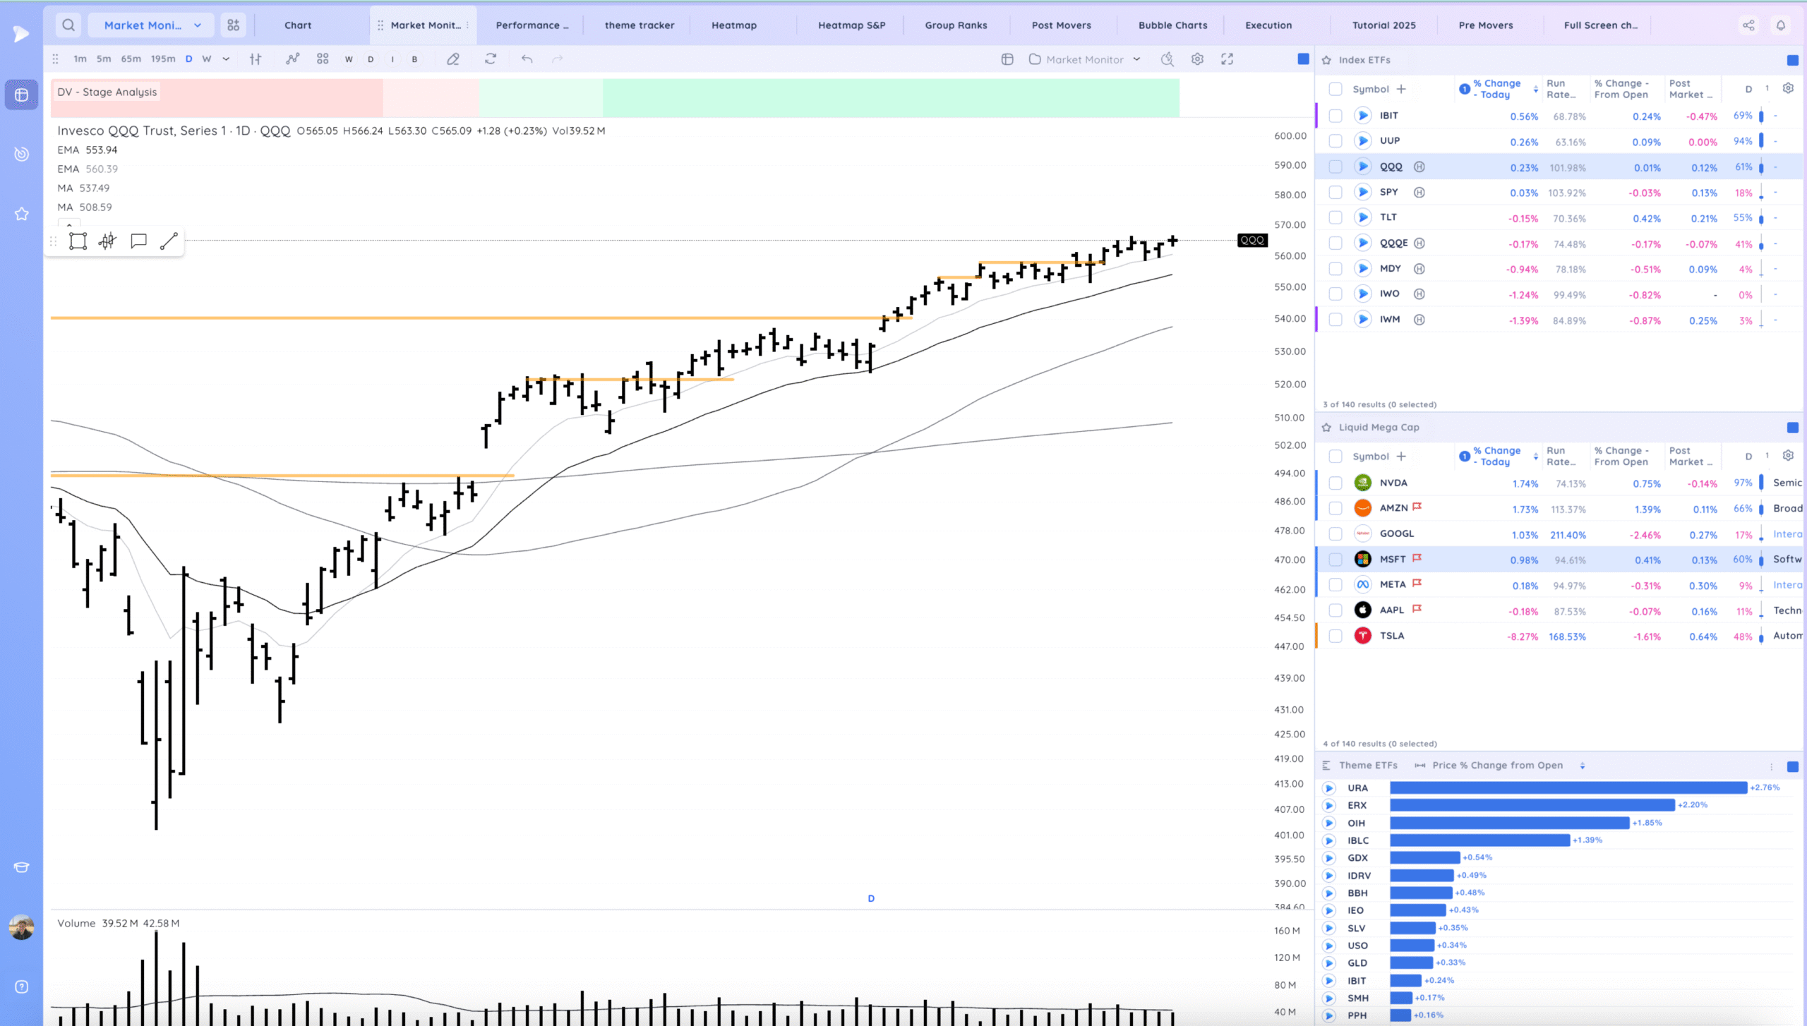Screen dimensions: 1807x1026
Task: Check the IBIT row checkbox
Action: pos(1335,116)
